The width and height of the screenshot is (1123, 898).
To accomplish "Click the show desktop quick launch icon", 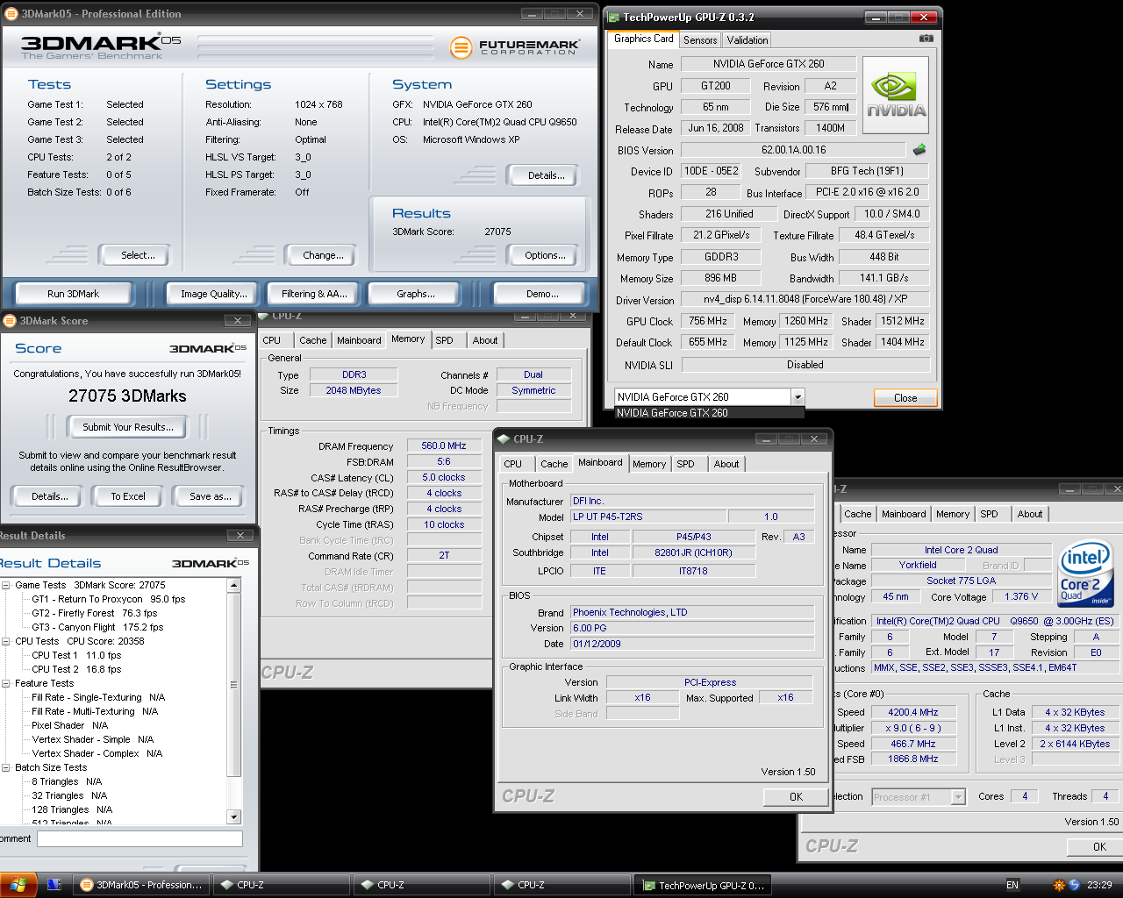I will [x=54, y=885].
